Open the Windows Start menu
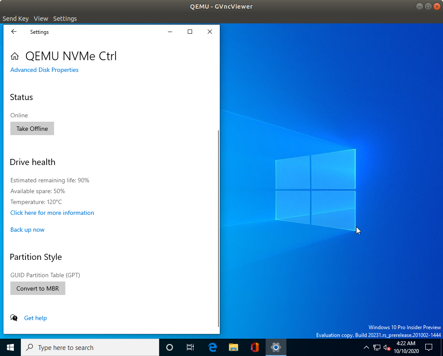The image size is (443, 356). (x=10, y=347)
